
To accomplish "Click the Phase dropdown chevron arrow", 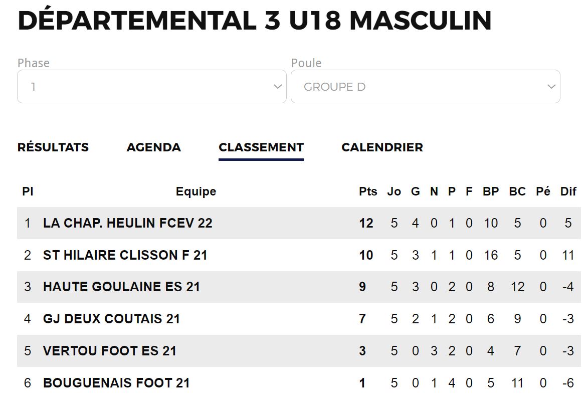I will click(x=278, y=87).
